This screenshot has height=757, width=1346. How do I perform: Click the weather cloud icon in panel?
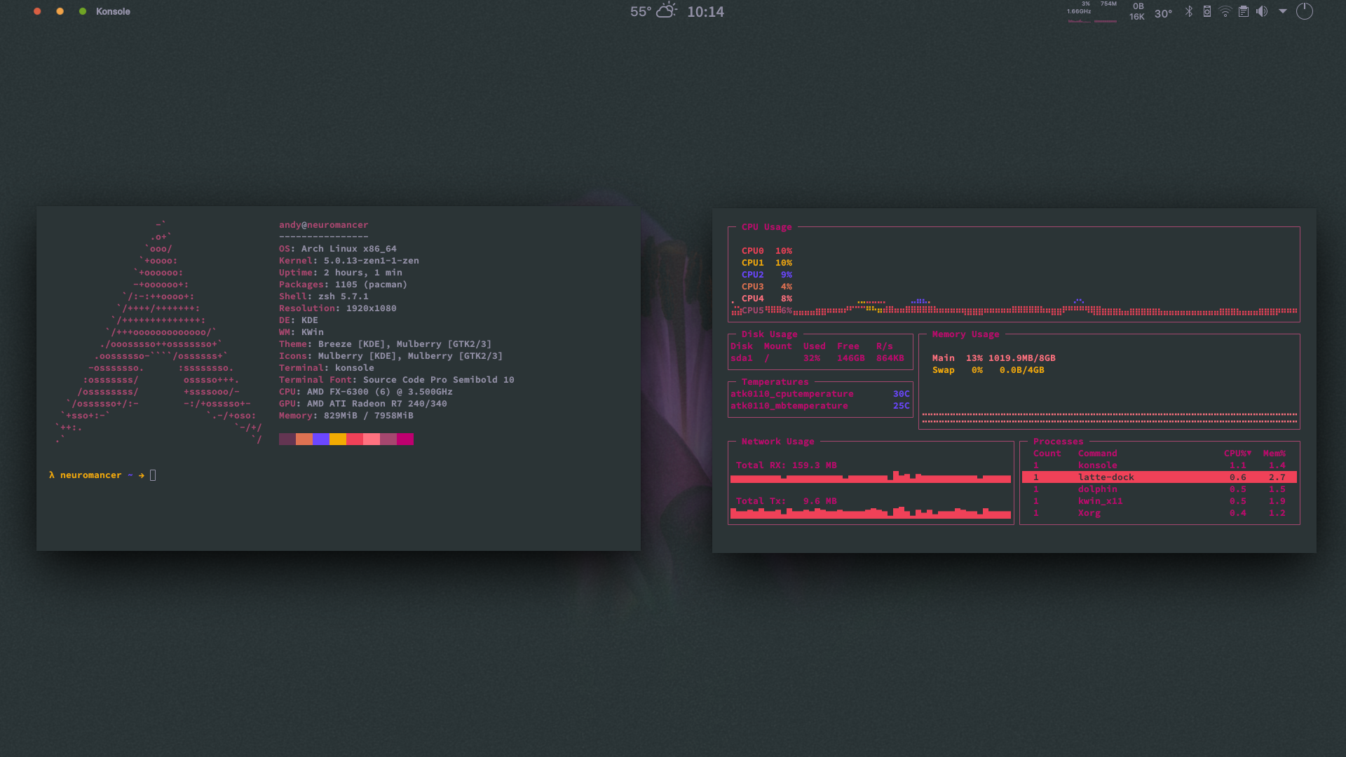(667, 11)
